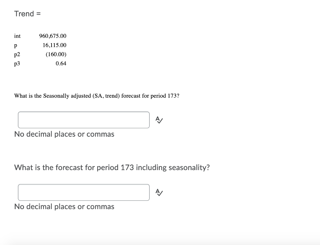This screenshot has width=320, height=245.
Task: Select the int value 960,675.00
Action: tap(52, 36)
